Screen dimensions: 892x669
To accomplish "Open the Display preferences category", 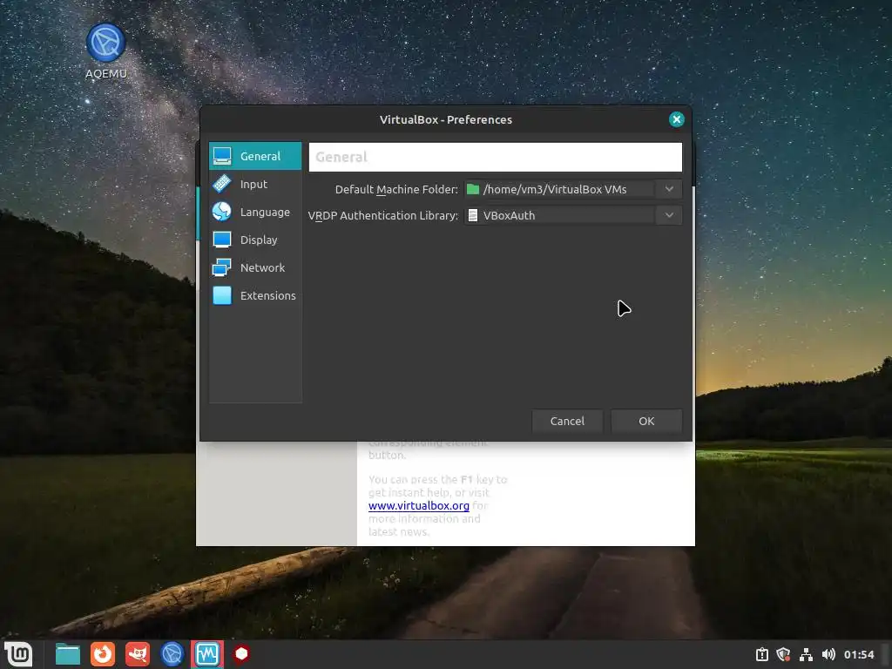I will coord(255,240).
